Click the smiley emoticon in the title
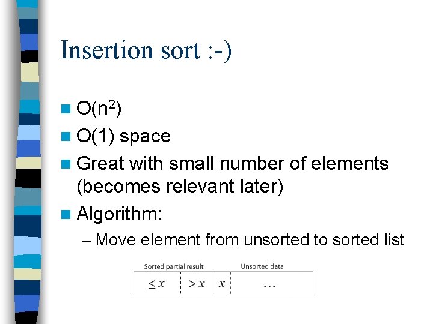 click(x=218, y=50)
